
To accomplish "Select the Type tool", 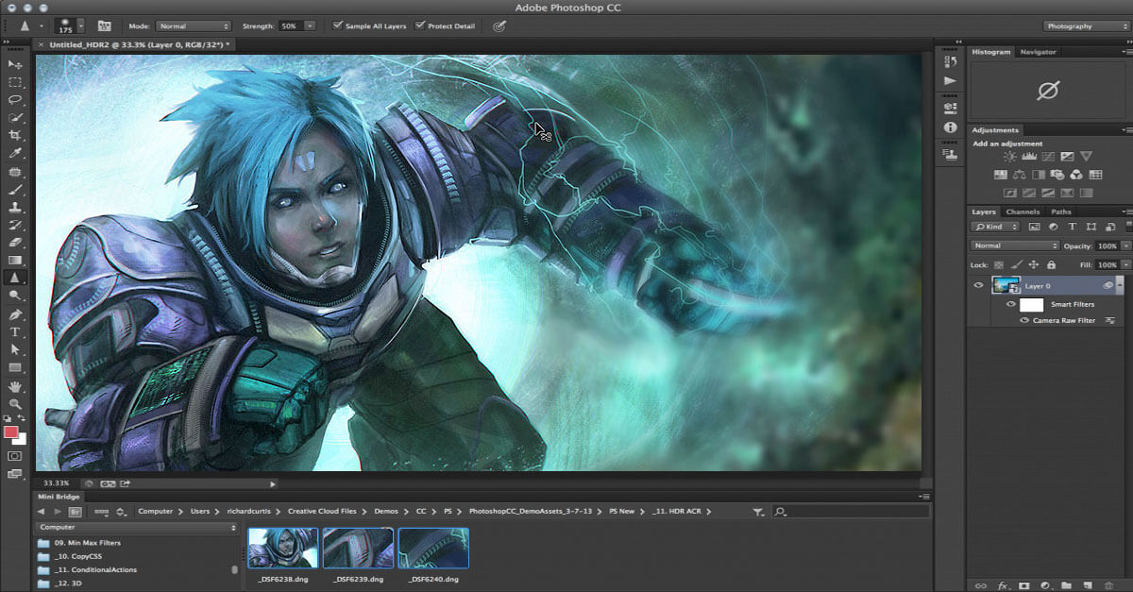I will (x=15, y=332).
